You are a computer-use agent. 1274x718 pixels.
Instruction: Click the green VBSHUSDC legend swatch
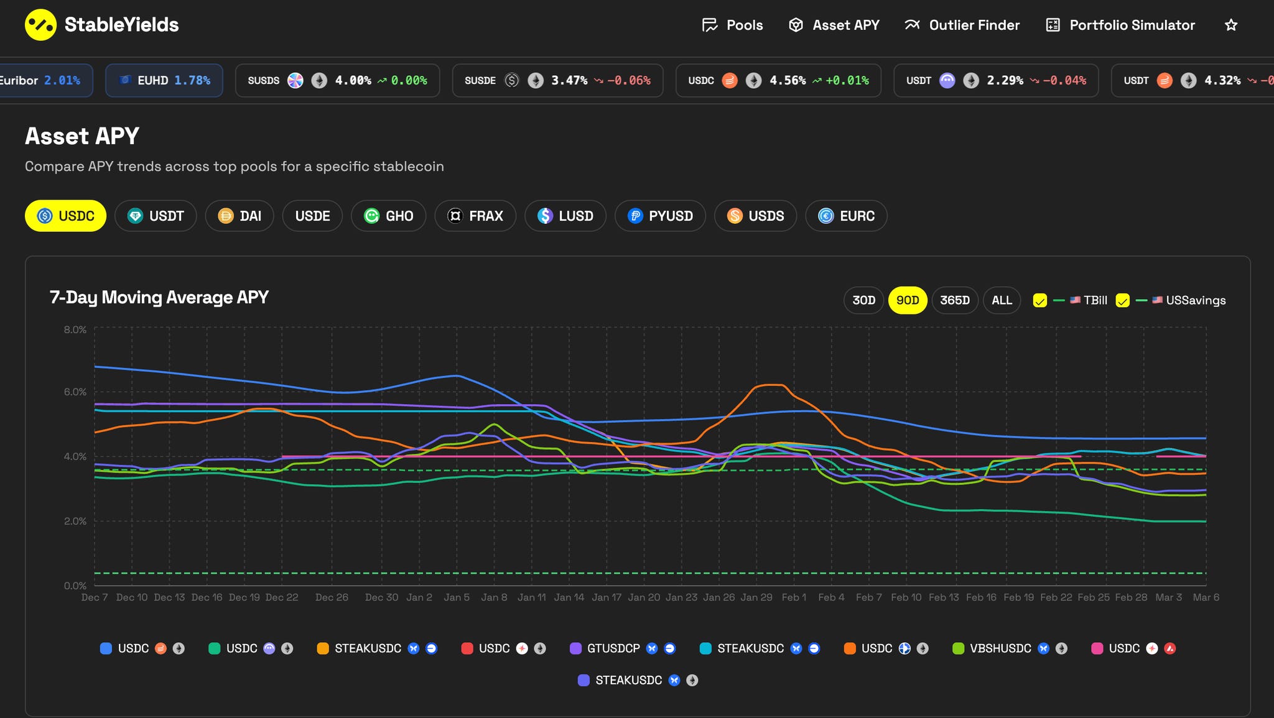pos(958,648)
